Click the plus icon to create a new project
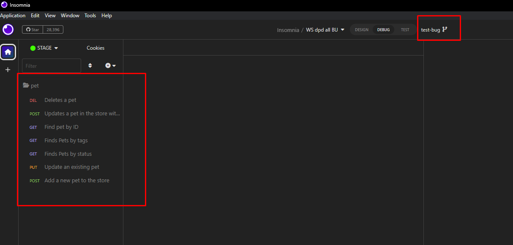Image resolution: width=513 pixels, height=245 pixels. (8, 69)
